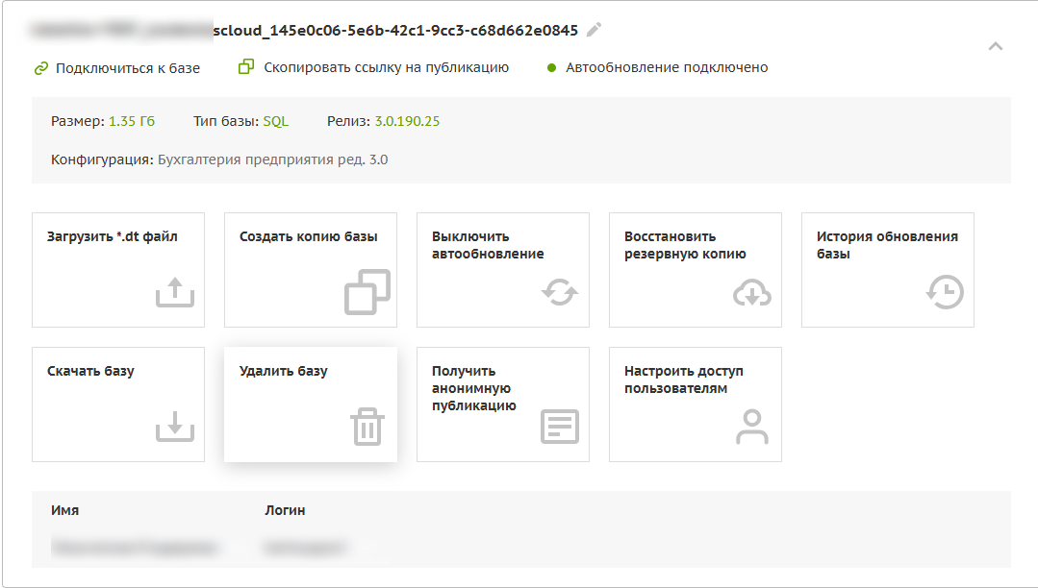Click the pencil icon to rename database
Viewport: 1038px width, 588px height.
595,30
